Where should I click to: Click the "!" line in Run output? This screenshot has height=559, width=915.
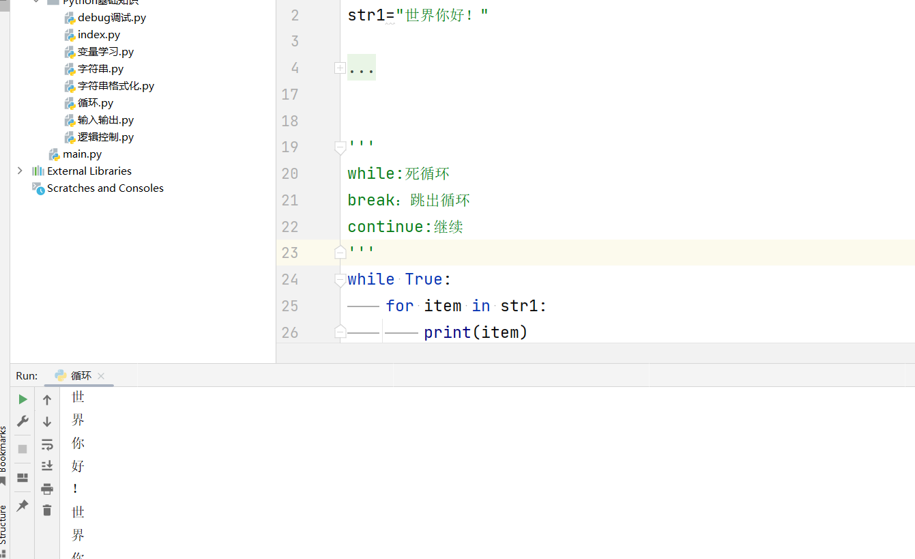click(75, 489)
